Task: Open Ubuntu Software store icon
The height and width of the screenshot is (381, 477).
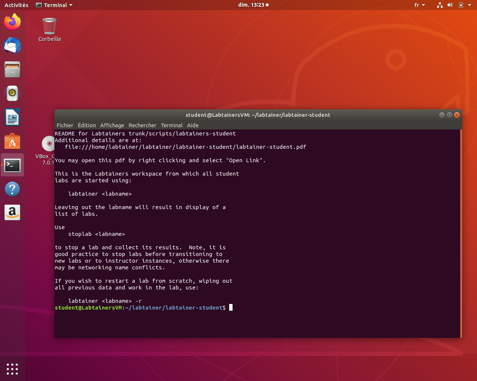Action: (12, 141)
